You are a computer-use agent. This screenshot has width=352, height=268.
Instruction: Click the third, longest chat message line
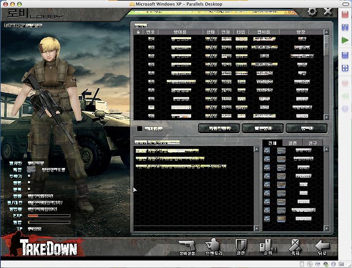[x=181, y=166]
